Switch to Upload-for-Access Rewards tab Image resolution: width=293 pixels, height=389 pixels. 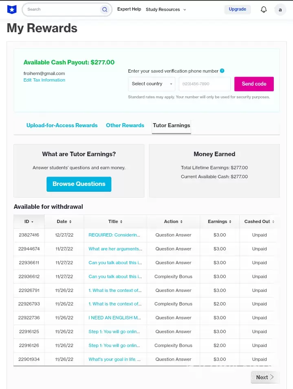[x=62, y=125]
